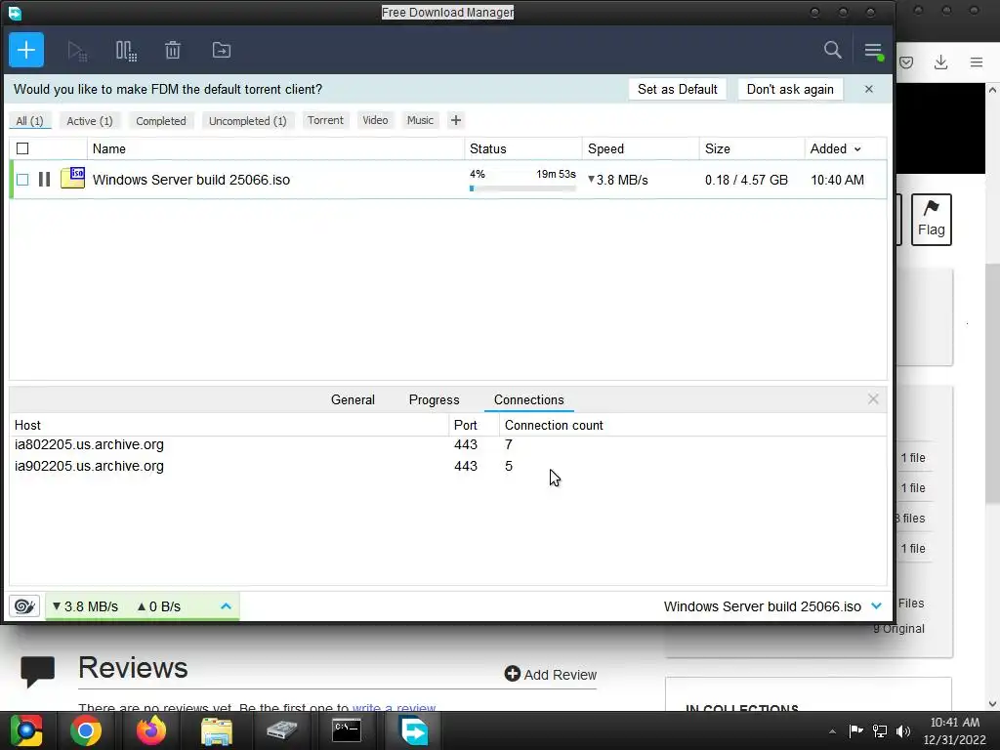
Task: Select the Completed filter tab
Action: [161, 120]
